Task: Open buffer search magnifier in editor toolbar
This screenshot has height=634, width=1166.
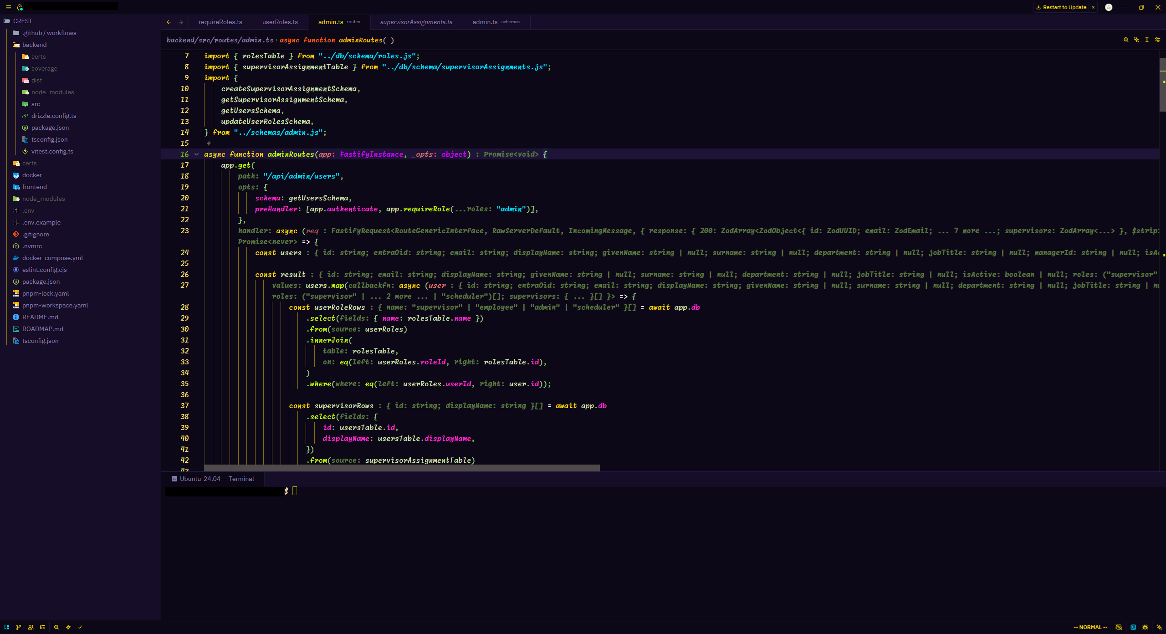Action: [1126, 40]
